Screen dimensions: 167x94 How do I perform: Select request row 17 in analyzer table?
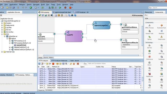click(90, 69)
